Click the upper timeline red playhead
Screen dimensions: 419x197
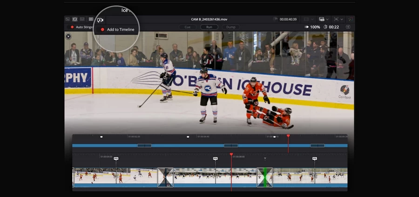pyautogui.click(x=288, y=136)
